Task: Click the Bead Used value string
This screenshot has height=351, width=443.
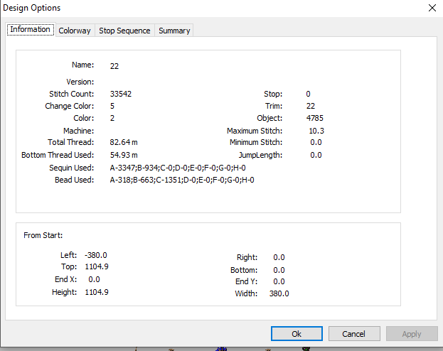Action: click(182, 180)
